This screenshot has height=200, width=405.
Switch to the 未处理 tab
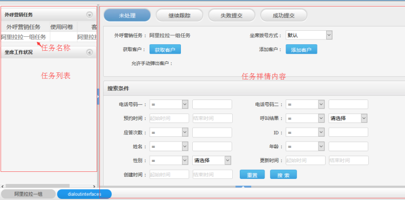point(127,15)
